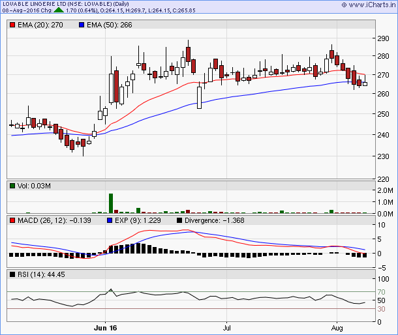Viewport: 398px width, 335px height.
Task: Click the RSI 70 overbought axis label
Action: (381, 292)
